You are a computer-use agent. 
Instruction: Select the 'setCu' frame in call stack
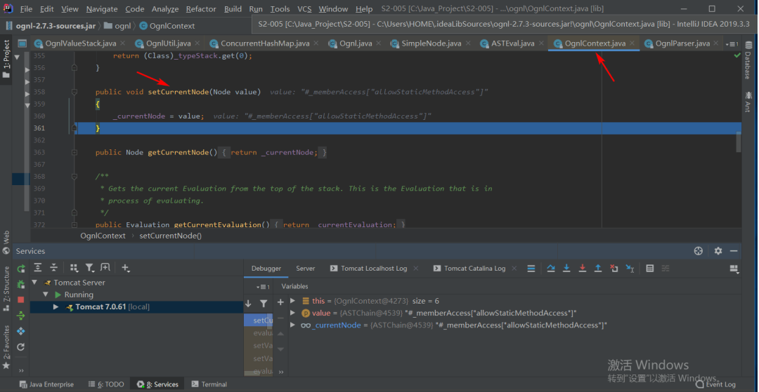(259, 320)
